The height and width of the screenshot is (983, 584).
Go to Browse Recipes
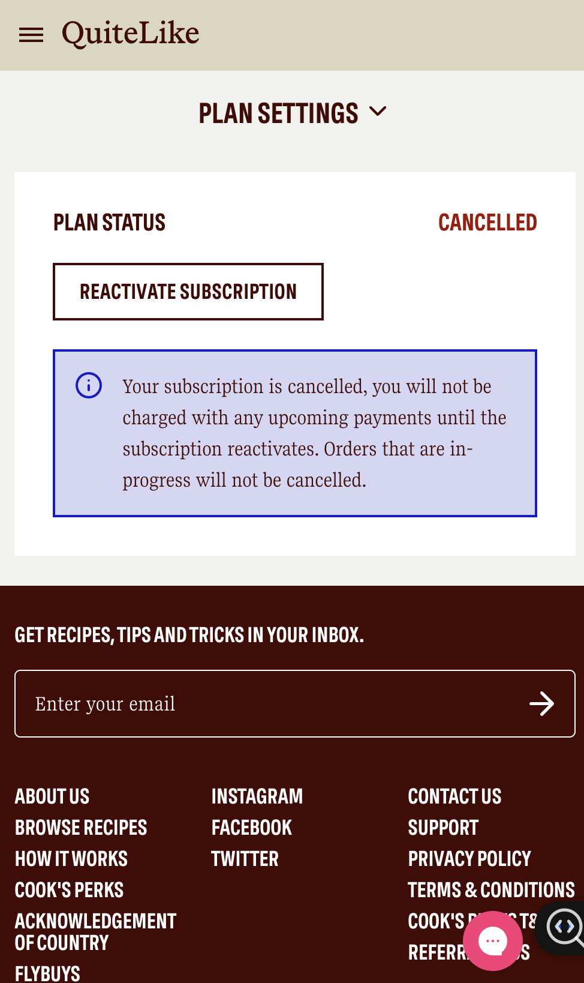[x=81, y=828]
